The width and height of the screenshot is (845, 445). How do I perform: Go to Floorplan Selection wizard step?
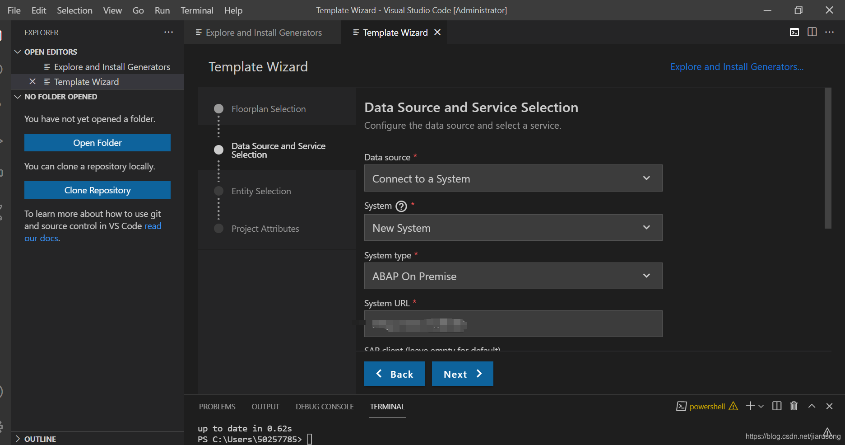click(268, 109)
